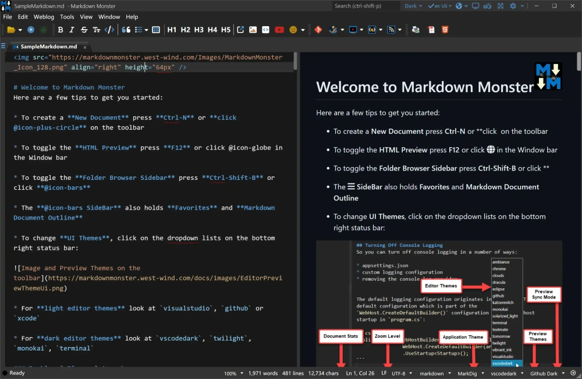
Task: Open settings with the gear icon
Action: click(x=513, y=6)
